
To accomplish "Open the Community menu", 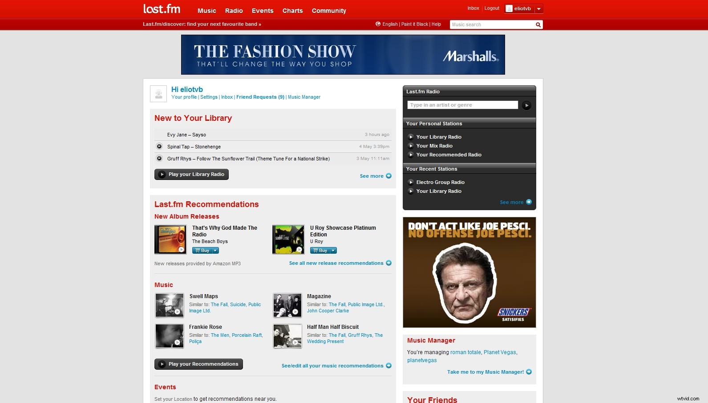I will [x=329, y=11].
